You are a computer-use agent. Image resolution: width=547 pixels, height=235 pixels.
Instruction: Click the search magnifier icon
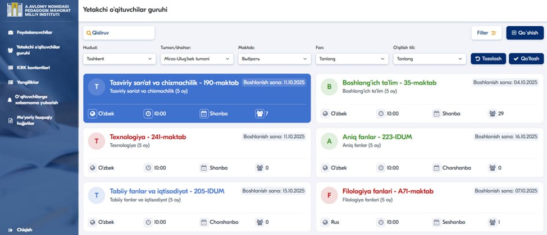88,33
